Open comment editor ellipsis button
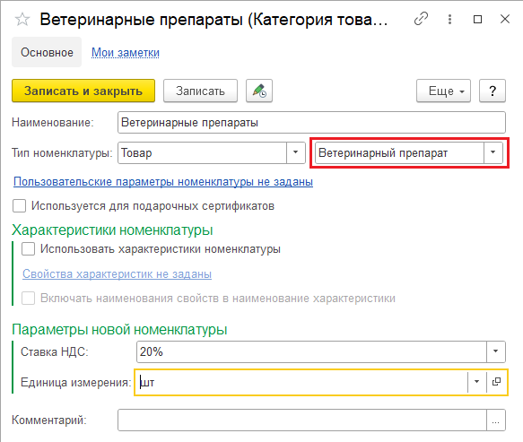This screenshot has height=442, width=523. pyautogui.click(x=496, y=420)
